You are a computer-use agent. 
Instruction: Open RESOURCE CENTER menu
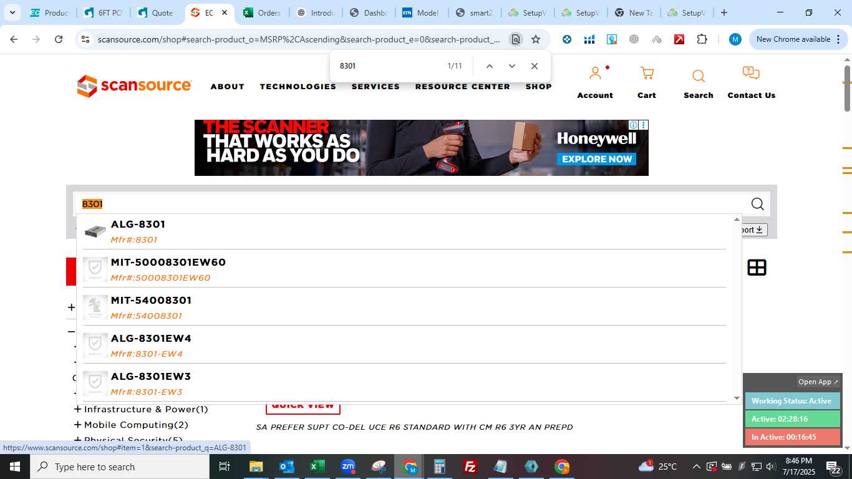coord(463,87)
